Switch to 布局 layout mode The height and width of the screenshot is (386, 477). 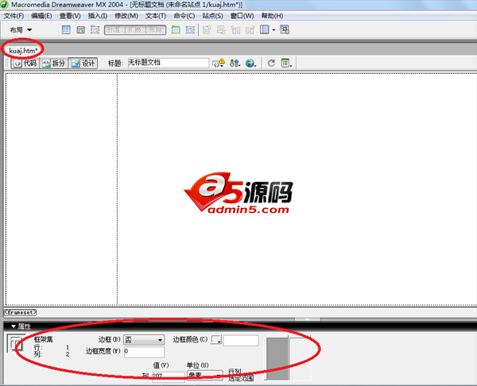(156, 30)
